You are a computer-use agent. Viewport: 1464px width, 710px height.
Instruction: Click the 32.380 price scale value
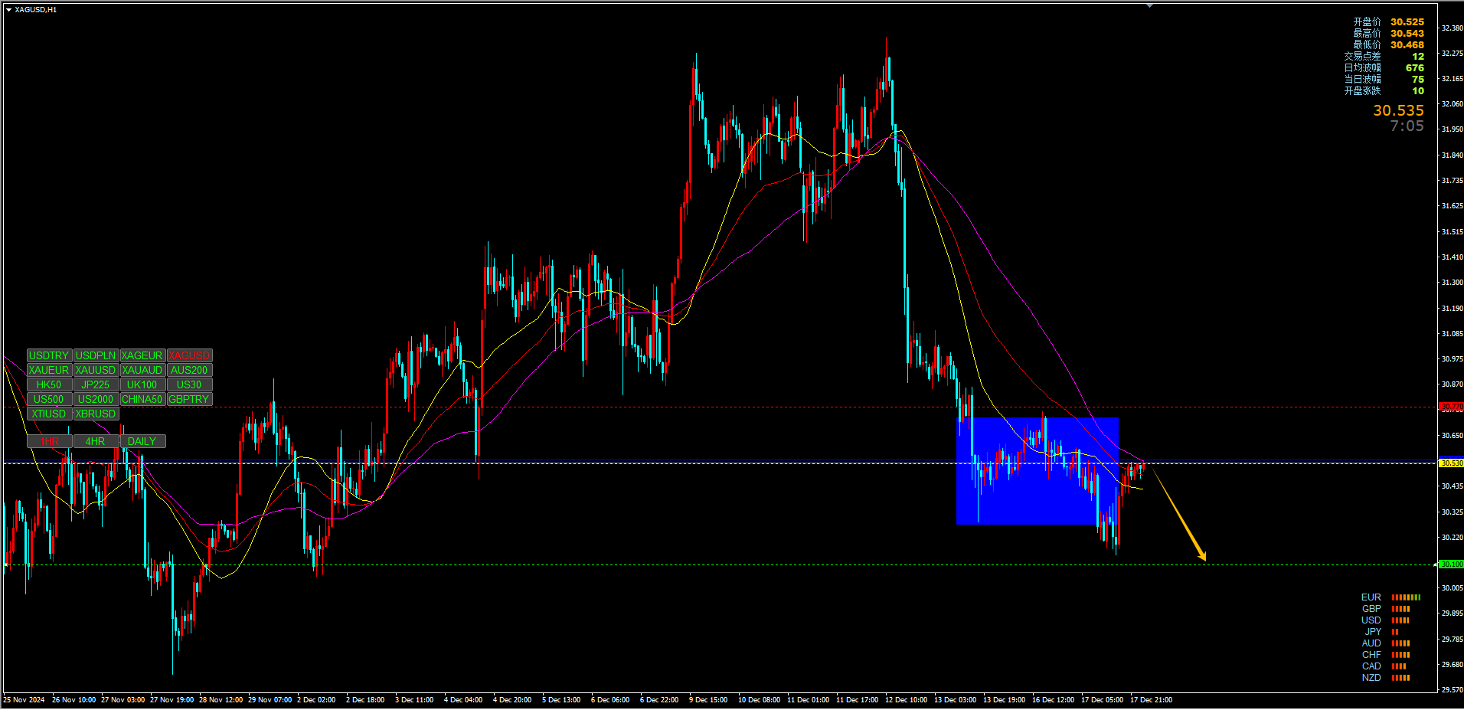pos(1452,28)
